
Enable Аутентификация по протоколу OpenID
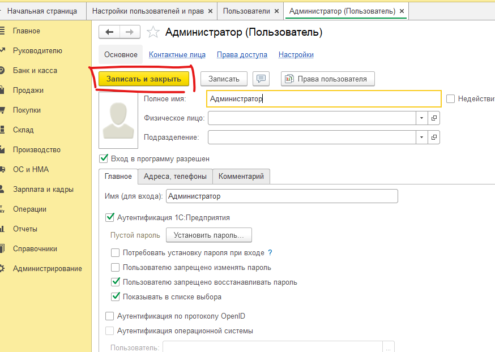coord(109,316)
